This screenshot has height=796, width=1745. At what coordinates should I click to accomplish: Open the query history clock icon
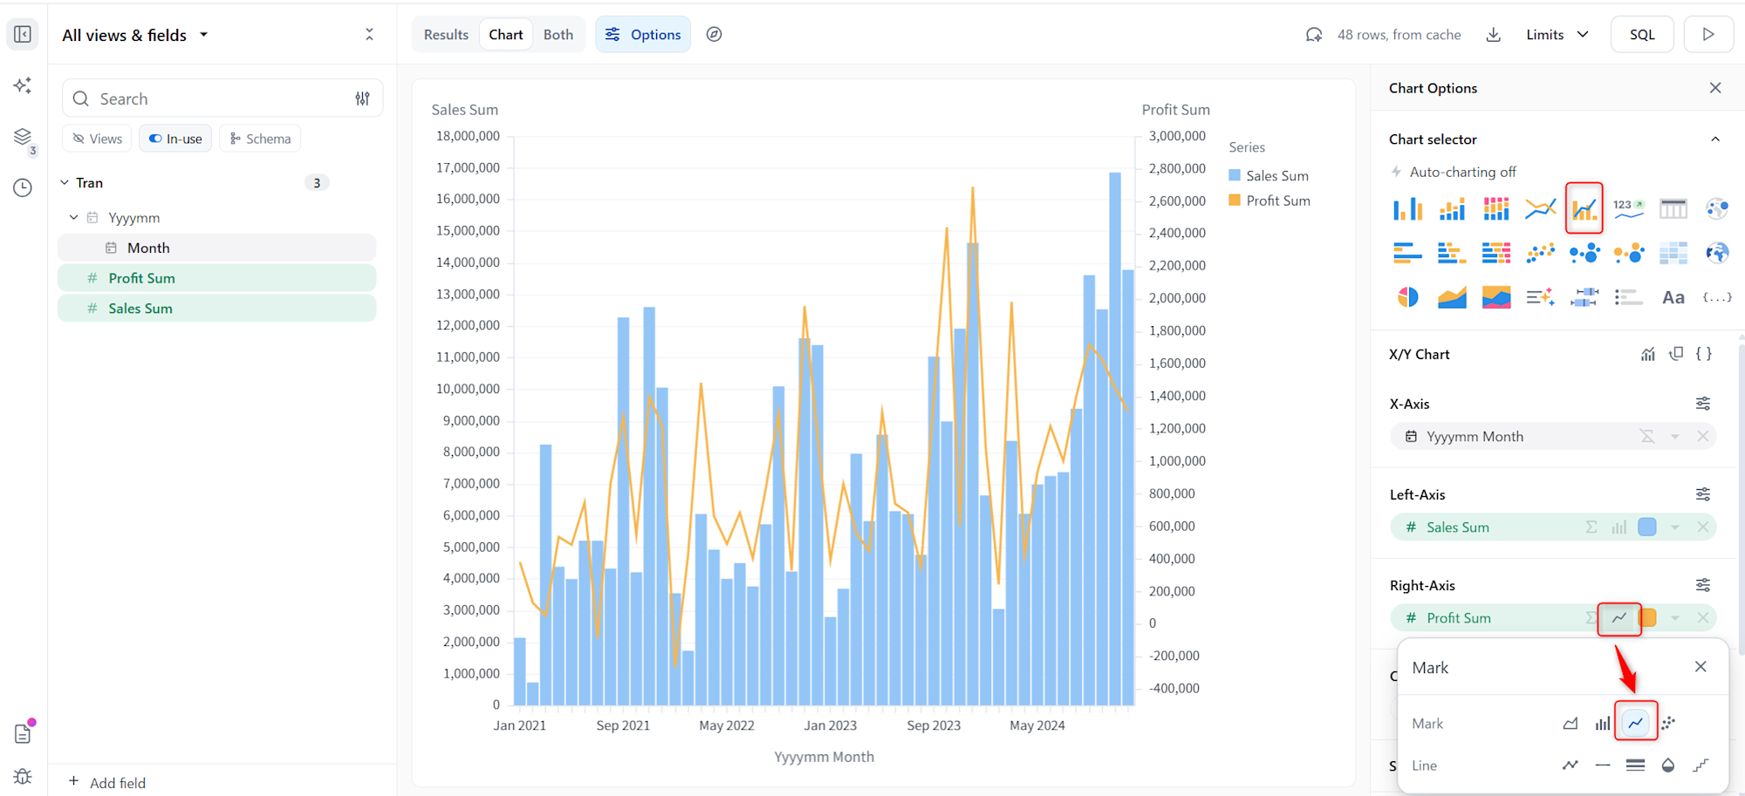click(x=23, y=187)
